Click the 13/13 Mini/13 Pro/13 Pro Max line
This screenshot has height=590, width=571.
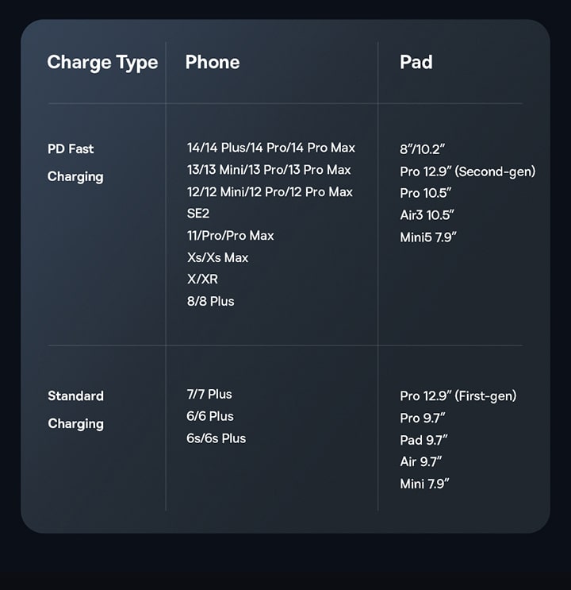[268, 170]
